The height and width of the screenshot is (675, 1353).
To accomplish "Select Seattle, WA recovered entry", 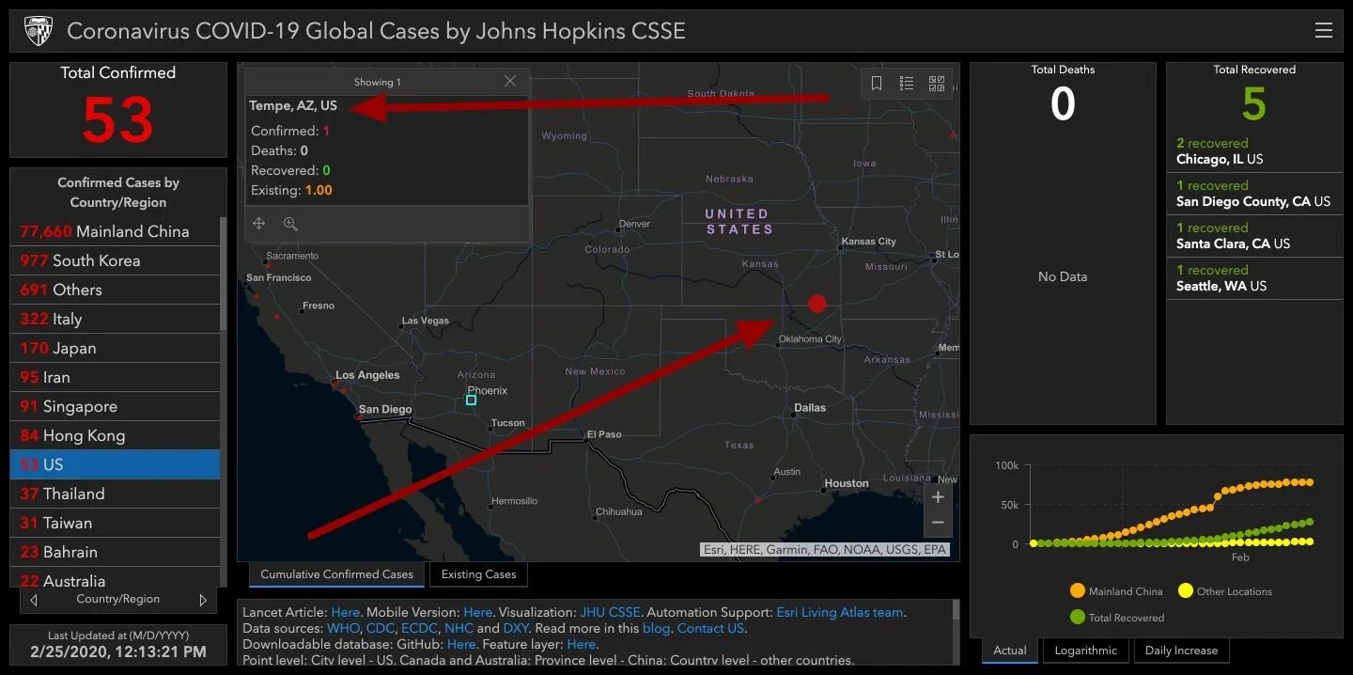I will click(1254, 278).
